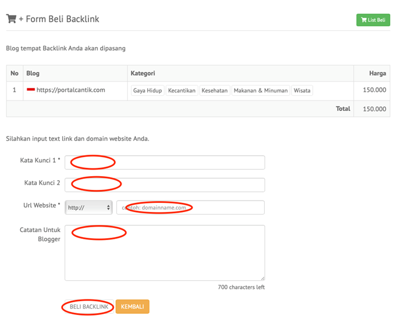The image size is (399, 322).
Task: Click the resize handle of the Catatan textarea
Action: click(262, 278)
